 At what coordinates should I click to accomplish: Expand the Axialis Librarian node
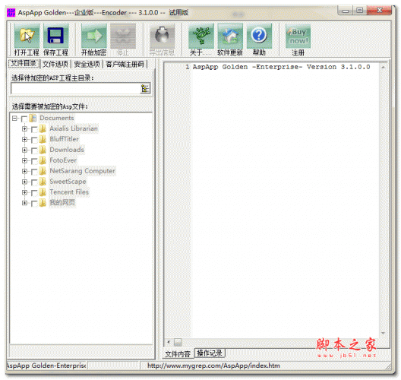point(24,128)
